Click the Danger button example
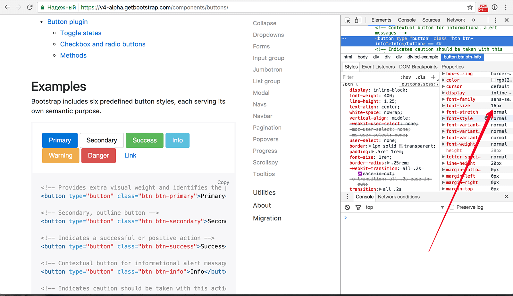513x296 pixels. click(98, 156)
